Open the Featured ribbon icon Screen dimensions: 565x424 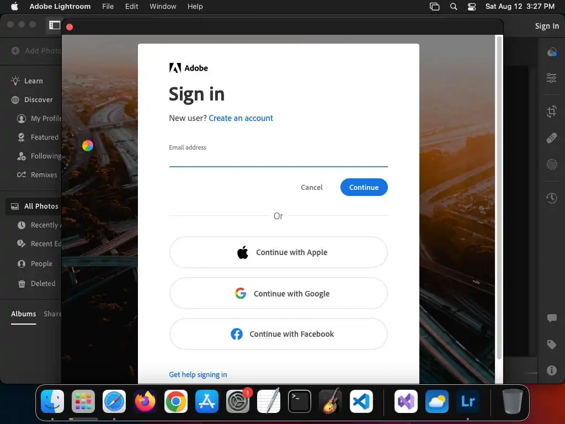pos(22,137)
